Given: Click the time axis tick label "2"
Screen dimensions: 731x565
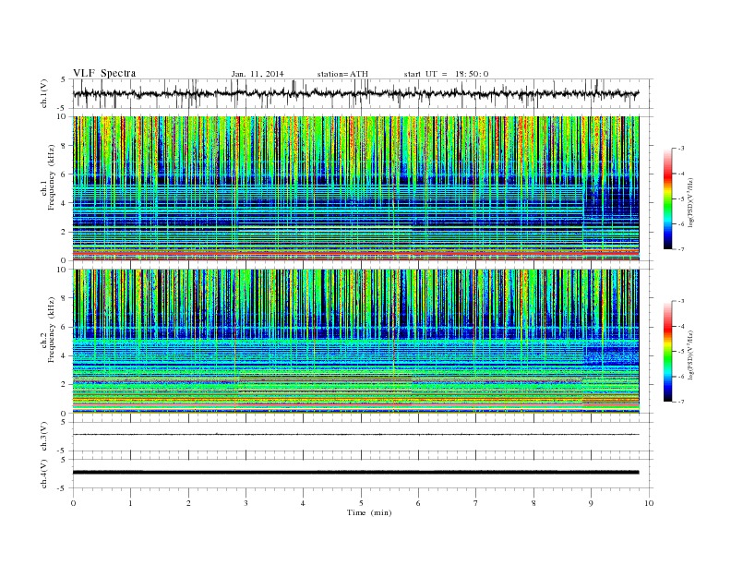Looking at the screenshot, I should pos(188,503).
